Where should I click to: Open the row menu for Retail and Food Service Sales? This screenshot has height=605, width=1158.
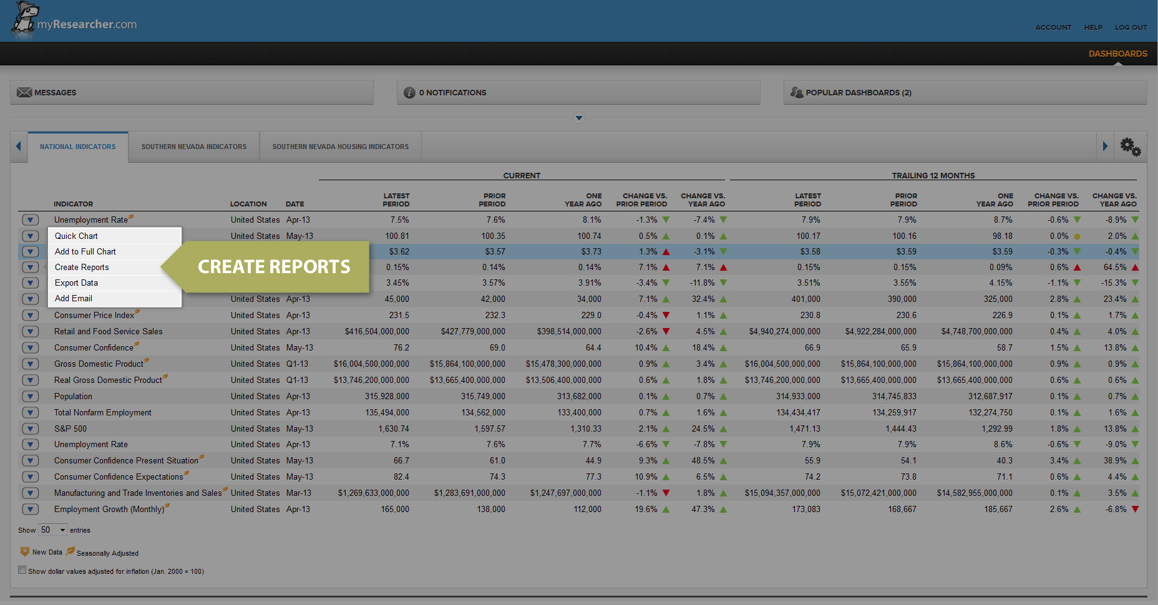(x=30, y=331)
